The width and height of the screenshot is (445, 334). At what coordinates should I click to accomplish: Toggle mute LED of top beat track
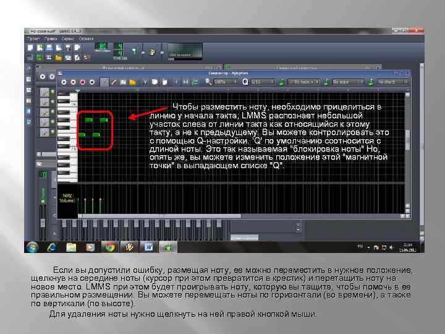click(53, 92)
